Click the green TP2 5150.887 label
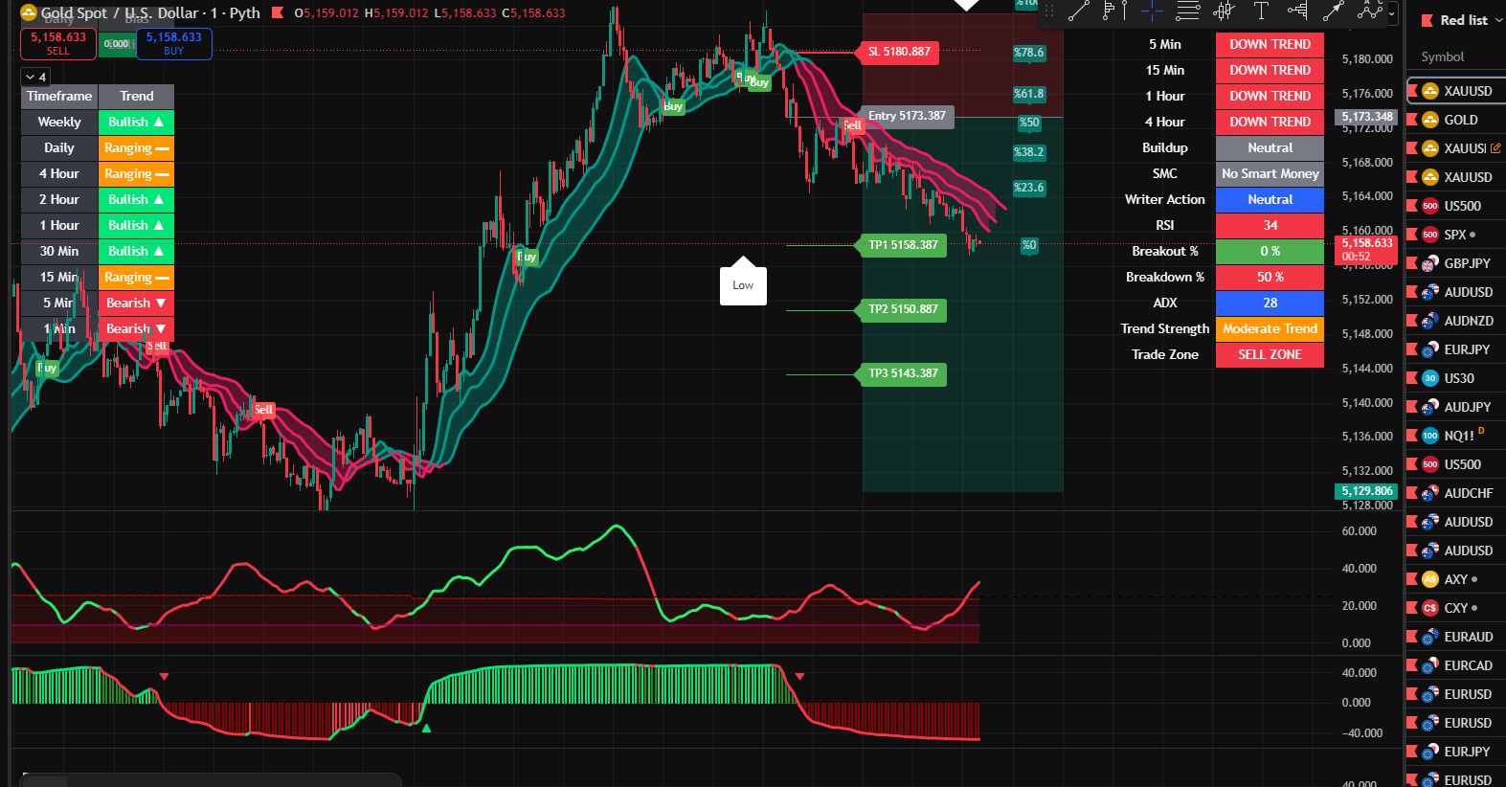1506x787 pixels. (x=902, y=309)
